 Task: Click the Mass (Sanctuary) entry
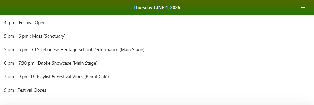tap(35, 36)
